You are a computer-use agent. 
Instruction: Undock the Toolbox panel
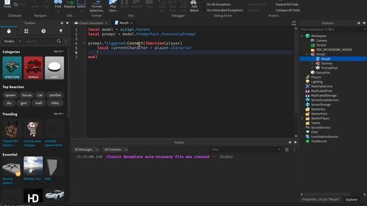coord(62,23)
